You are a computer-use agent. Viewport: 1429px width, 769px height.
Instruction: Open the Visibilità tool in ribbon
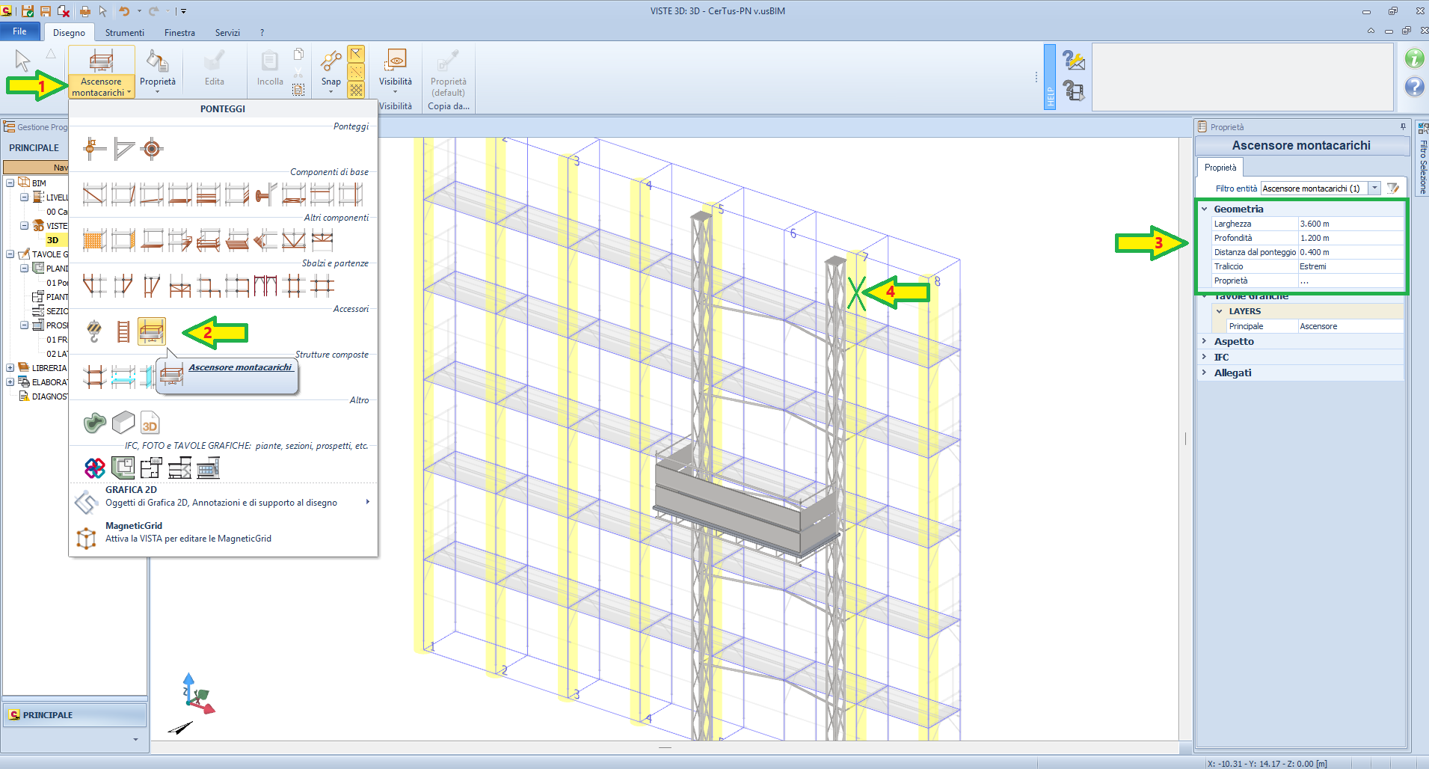(395, 71)
